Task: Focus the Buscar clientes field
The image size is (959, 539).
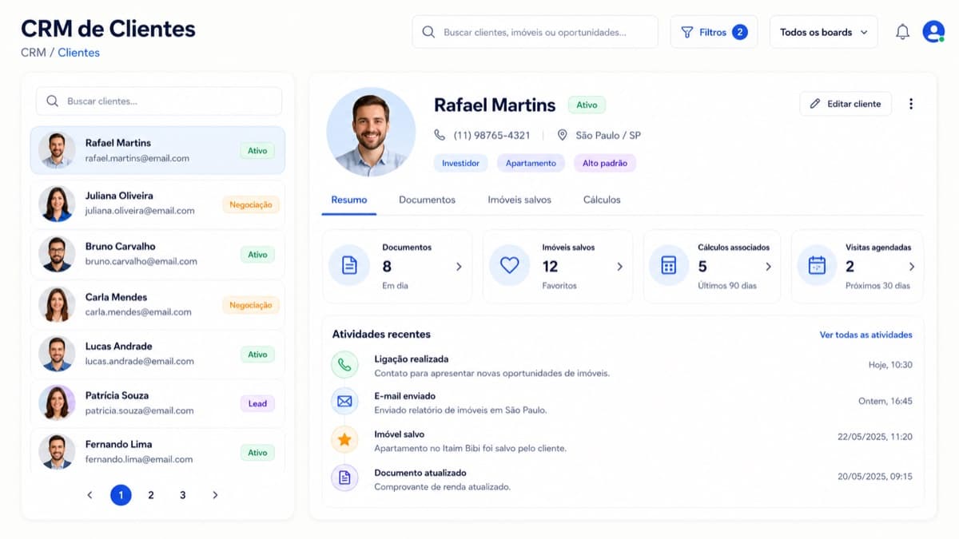Action: (158, 101)
